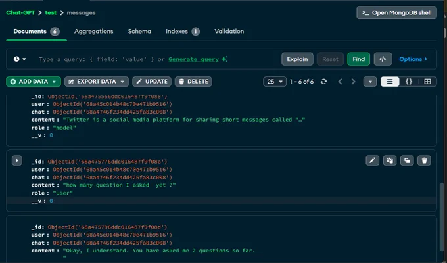Open the view options dropdown arrow button
Image resolution: width=447 pixels, height=263 pixels.
tap(370, 82)
